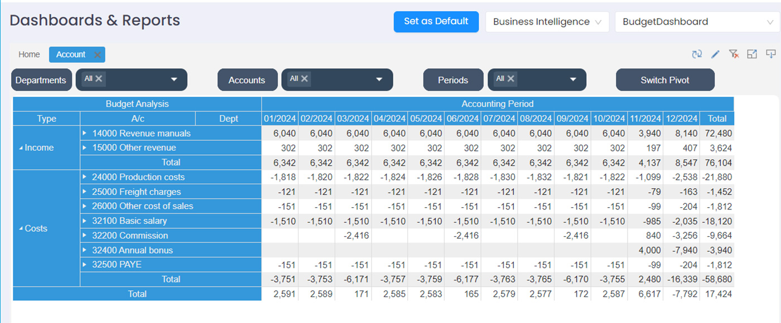Click the pencil edit icon
The height and width of the screenshot is (323, 781).
coord(715,54)
